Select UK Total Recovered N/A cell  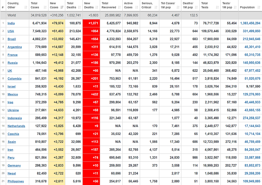point(111,71)
